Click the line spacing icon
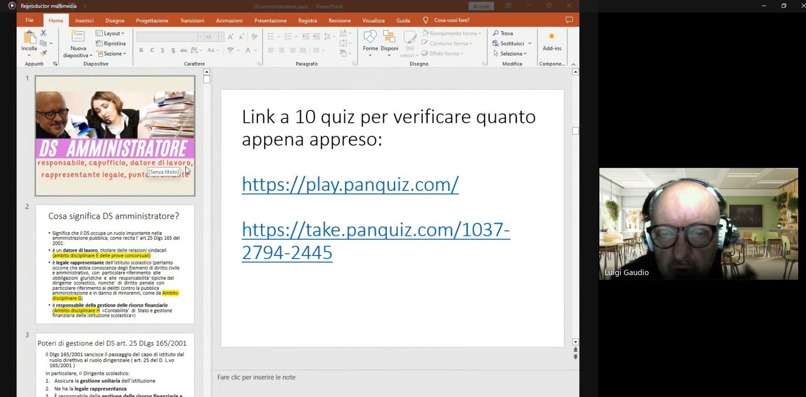This screenshot has height=397, width=806. pyautogui.click(x=328, y=37)
